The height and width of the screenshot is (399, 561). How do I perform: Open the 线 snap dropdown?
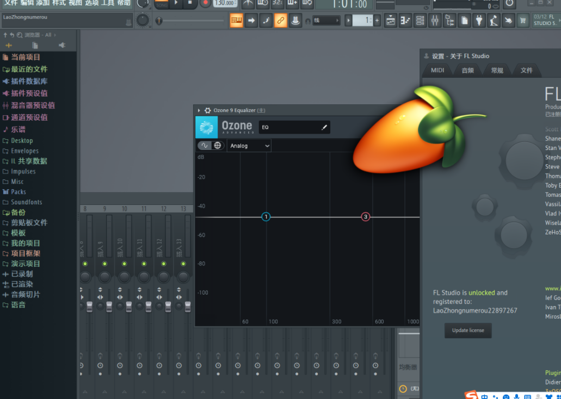click(x=326, y=21)
